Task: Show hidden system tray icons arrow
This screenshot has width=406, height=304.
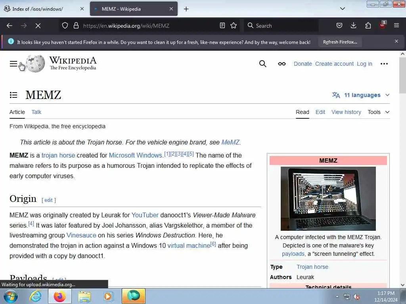Action: pyautogui.click(x=337, y=297)
